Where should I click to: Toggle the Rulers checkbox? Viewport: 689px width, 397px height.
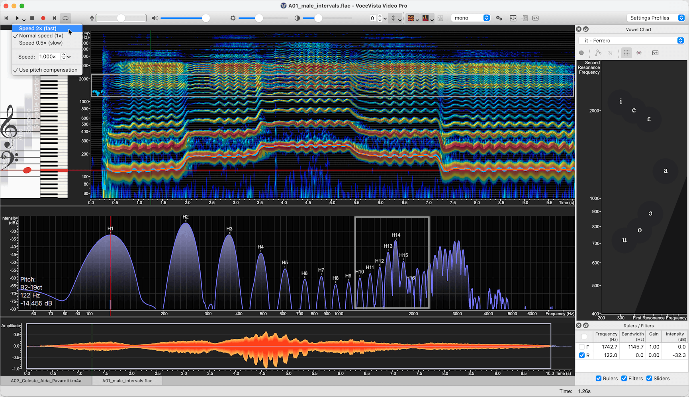[x=598, y=378]
